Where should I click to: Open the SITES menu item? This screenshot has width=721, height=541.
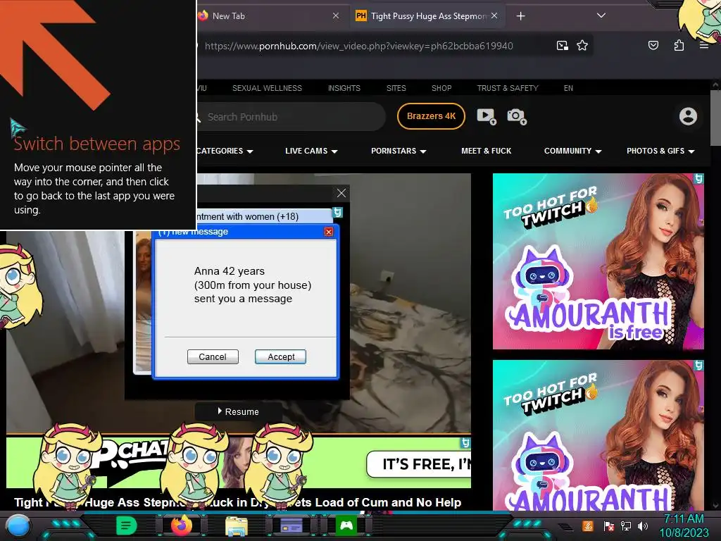click(396, 88)
